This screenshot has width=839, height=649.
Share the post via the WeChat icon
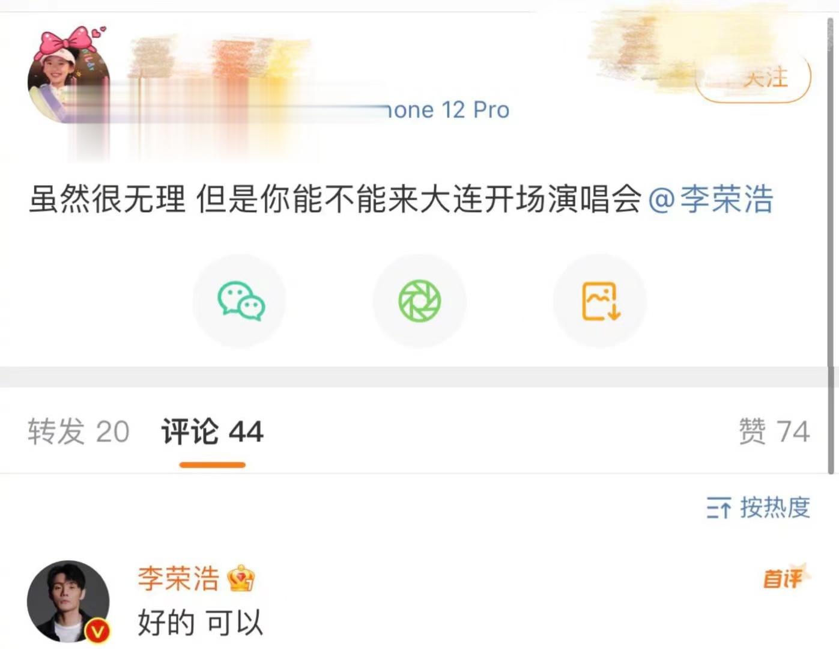coord(240,300)
